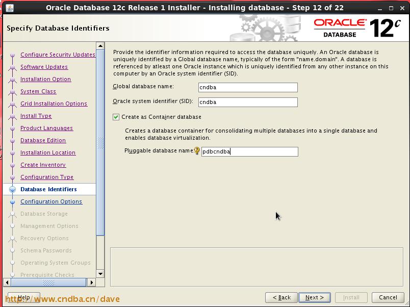Select the current Database Identifiers step

point(48,189)
